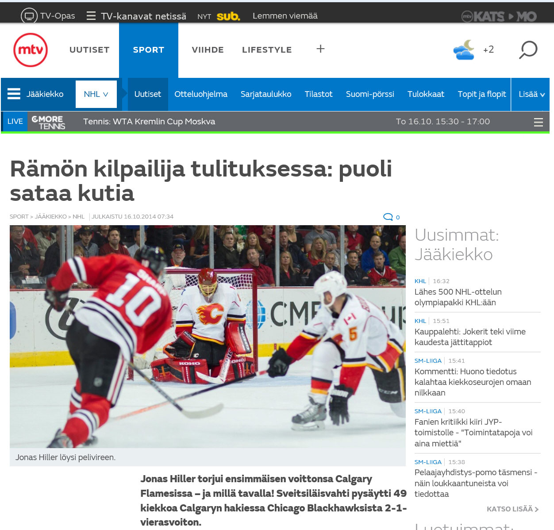This screenshot has height=530, width=554.
Task: Open the Tilastot statistics tab
Action: (x=319, y=94)
